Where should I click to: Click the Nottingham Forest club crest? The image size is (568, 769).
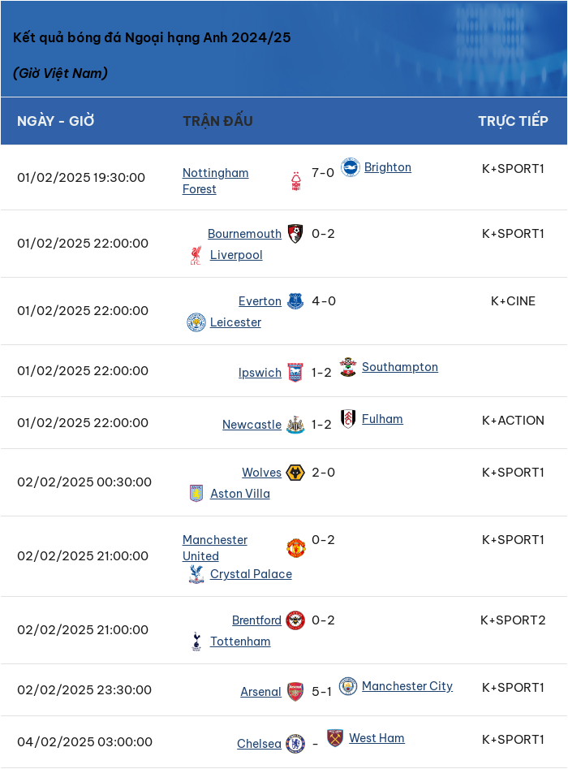pyautogui.click(x=296, y=181)
